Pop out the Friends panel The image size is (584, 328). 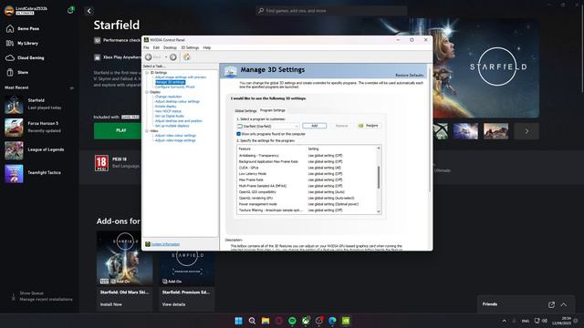coord(551,304)
